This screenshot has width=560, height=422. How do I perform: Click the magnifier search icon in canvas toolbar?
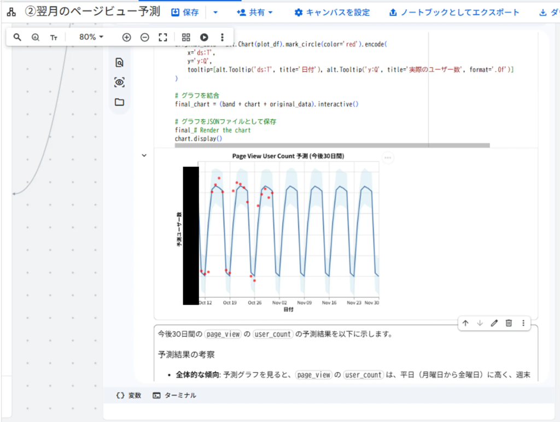click(x=17, y=37)
